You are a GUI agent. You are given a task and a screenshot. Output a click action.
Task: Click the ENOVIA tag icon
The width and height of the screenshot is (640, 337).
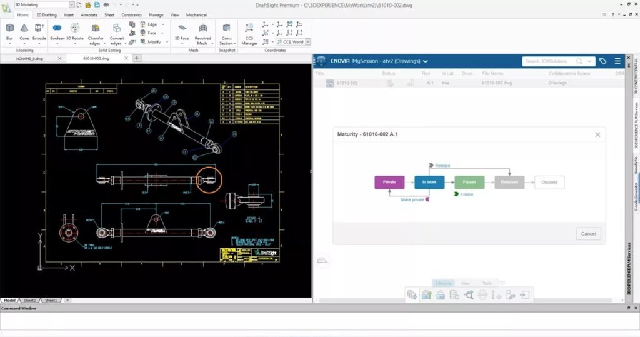click(x=603, y=61)
